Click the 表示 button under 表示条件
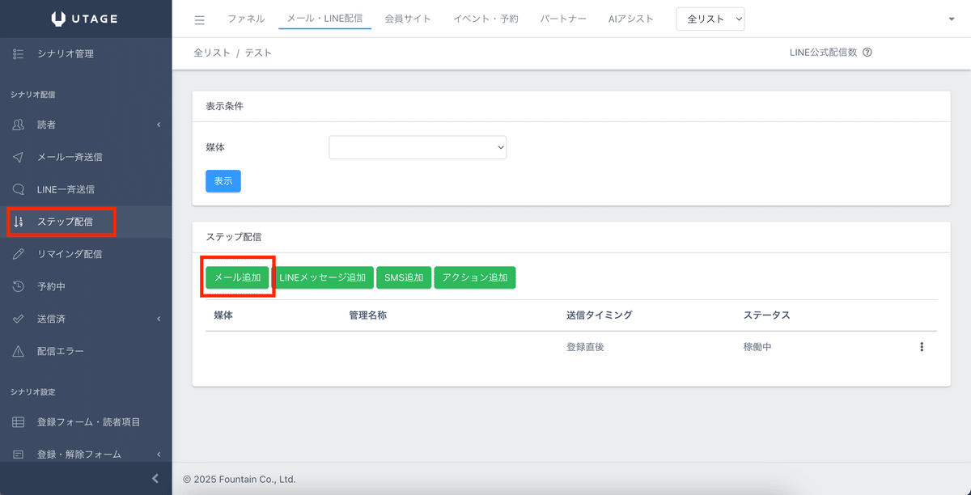The height and width of the screenshot is (495, 971). pos(223,180)
